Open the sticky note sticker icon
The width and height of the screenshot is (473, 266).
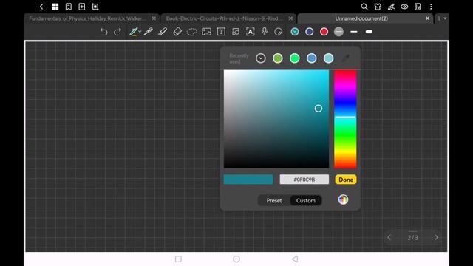(x=279, y=32)
